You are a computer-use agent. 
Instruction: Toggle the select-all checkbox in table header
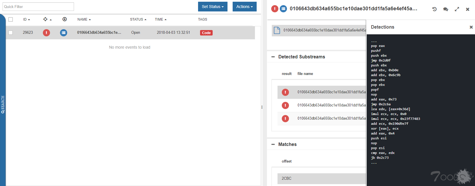11,19
